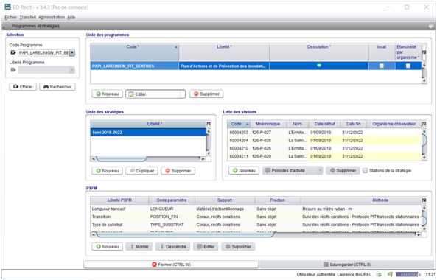437x280 pixels.
Task: Open the Périodes d'activité dropdown
Action: click(x=320, y=170)
